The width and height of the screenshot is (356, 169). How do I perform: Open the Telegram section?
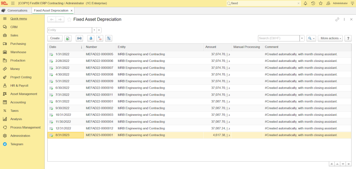coord(17,144)
